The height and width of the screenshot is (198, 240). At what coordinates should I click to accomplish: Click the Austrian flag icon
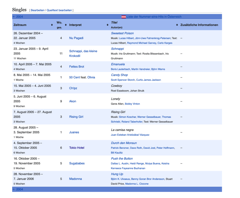(124, 17)
